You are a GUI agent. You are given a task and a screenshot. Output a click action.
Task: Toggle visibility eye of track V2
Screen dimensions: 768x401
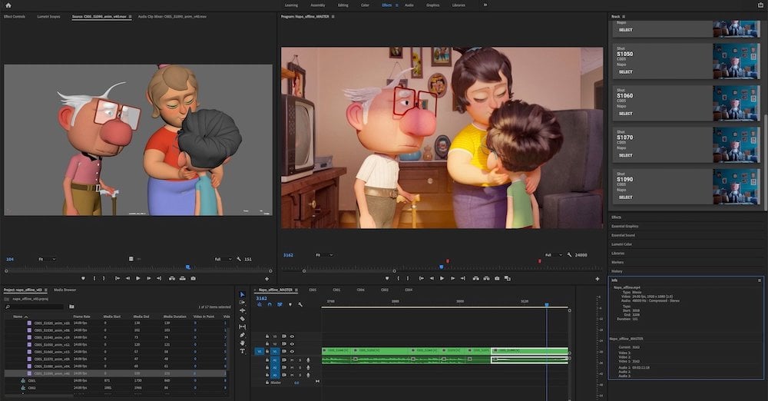(292, 344)
